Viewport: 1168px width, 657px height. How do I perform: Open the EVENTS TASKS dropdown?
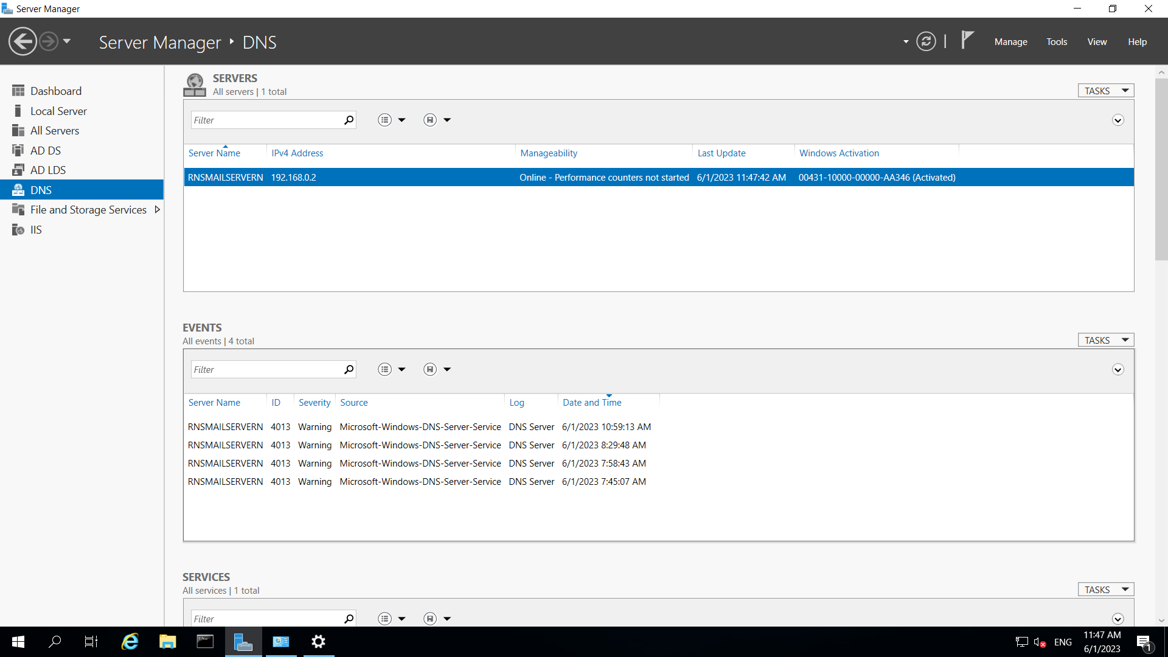(1105, 340)
